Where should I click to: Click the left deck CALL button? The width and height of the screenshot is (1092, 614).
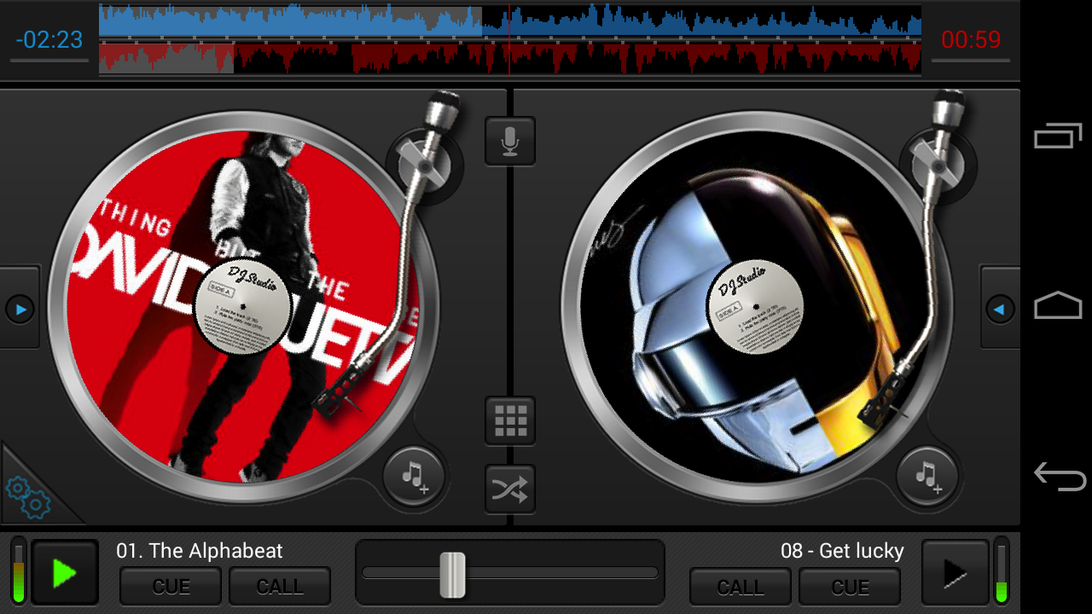[x=280, y=587]
